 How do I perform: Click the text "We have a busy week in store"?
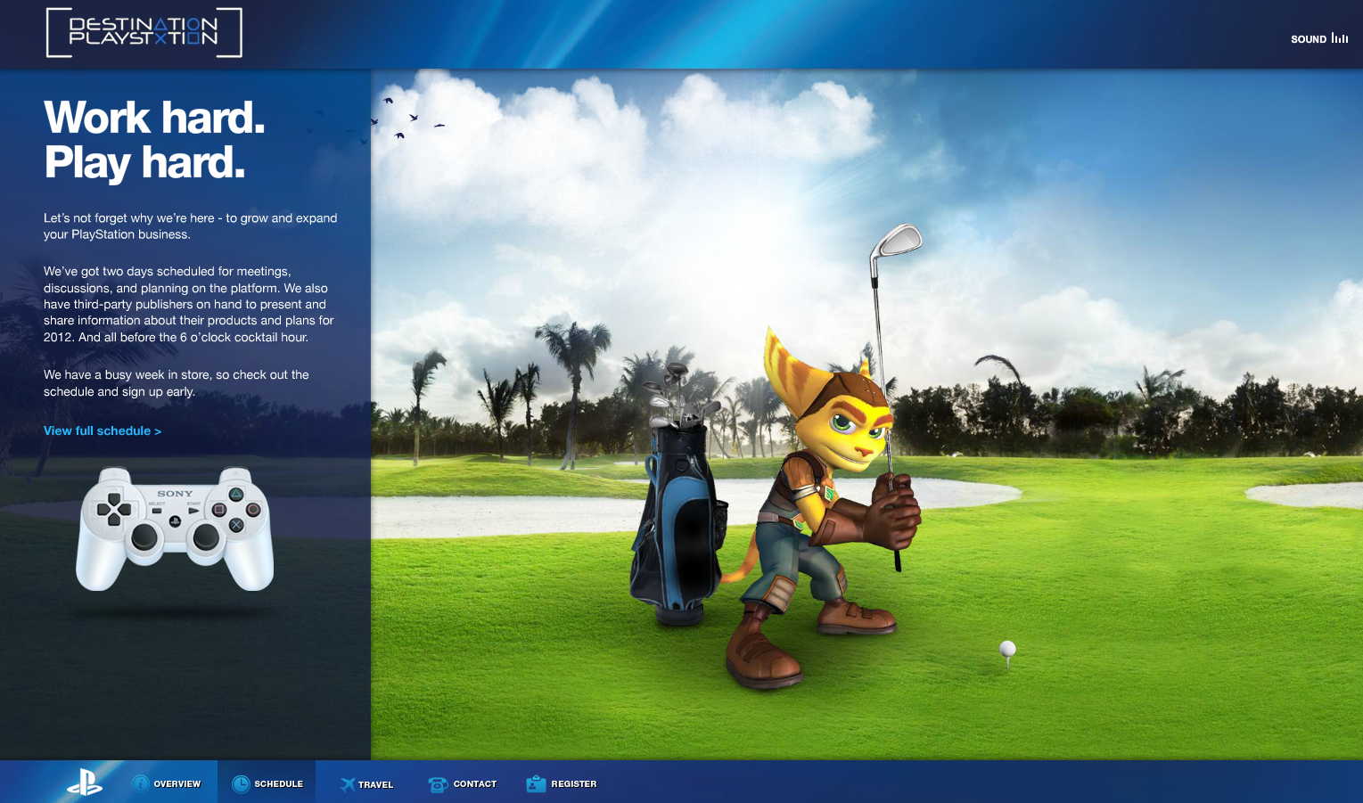tap(127, 374)
